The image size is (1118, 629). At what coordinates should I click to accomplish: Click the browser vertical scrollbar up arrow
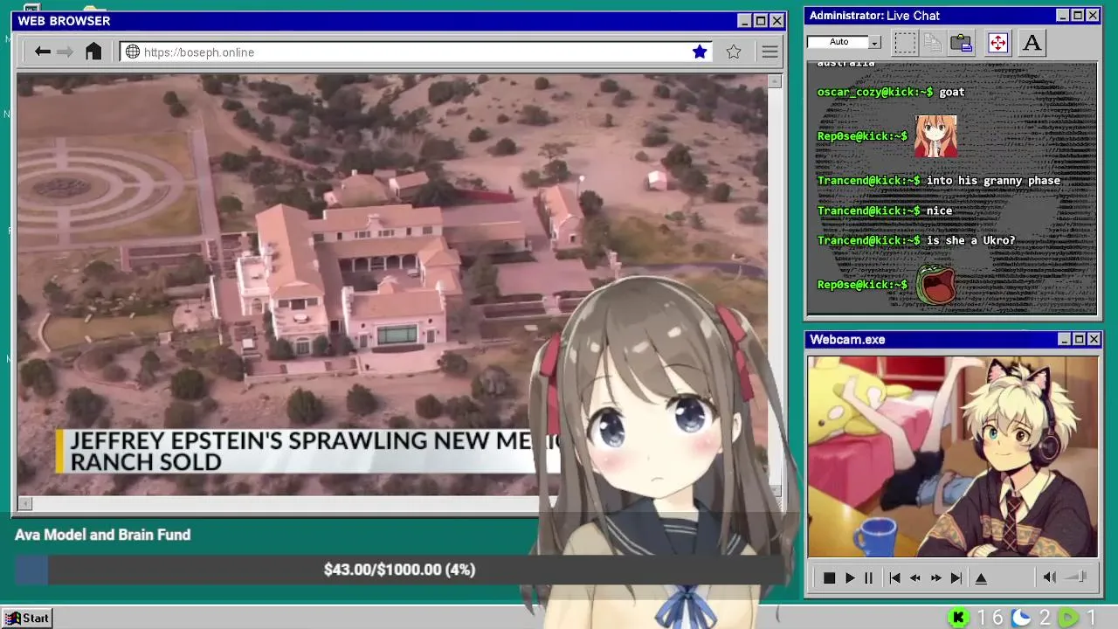pos(775,81)
